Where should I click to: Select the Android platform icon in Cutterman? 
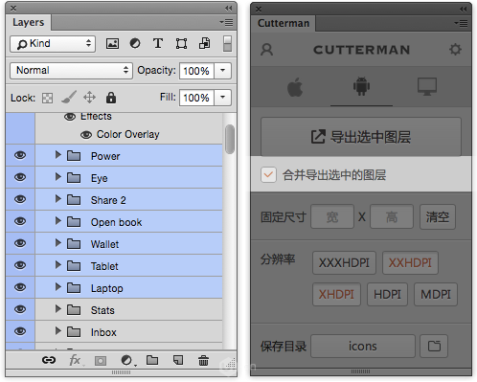(361, 86)
